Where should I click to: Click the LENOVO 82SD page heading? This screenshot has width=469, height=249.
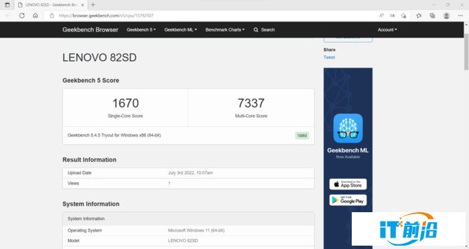point(99,58)
